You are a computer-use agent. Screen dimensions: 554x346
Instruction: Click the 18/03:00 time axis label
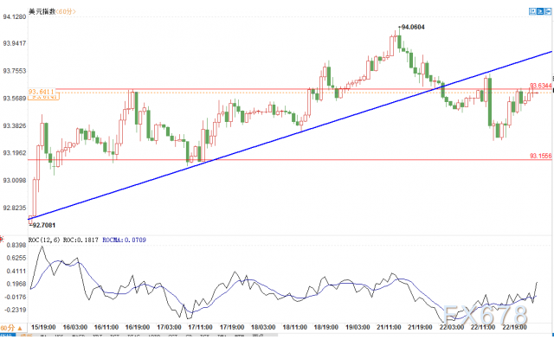[263, 327]
